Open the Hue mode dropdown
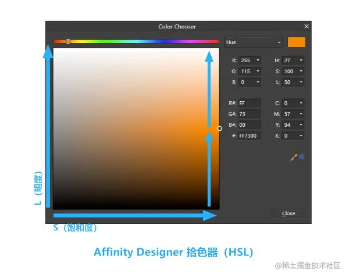Image resolution: width=349 pixels, height=278 pixels. [x=254, y=42]
